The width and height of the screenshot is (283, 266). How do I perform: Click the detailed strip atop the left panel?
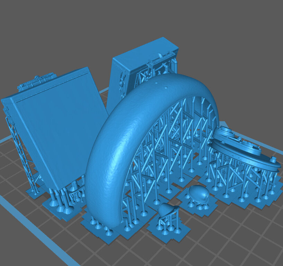pyautogui.click(x=36, y=81)
